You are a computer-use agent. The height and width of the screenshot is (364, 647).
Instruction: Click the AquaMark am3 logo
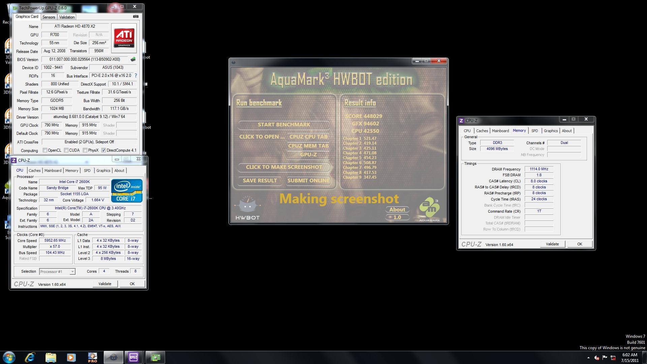pyautogui.click(x=430, y=210)
